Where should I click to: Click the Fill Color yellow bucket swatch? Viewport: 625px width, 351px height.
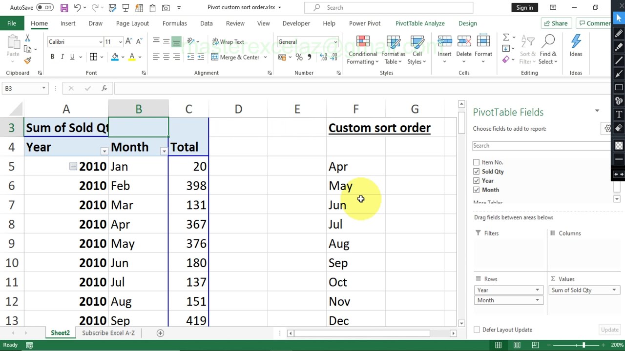pos(115,57)
